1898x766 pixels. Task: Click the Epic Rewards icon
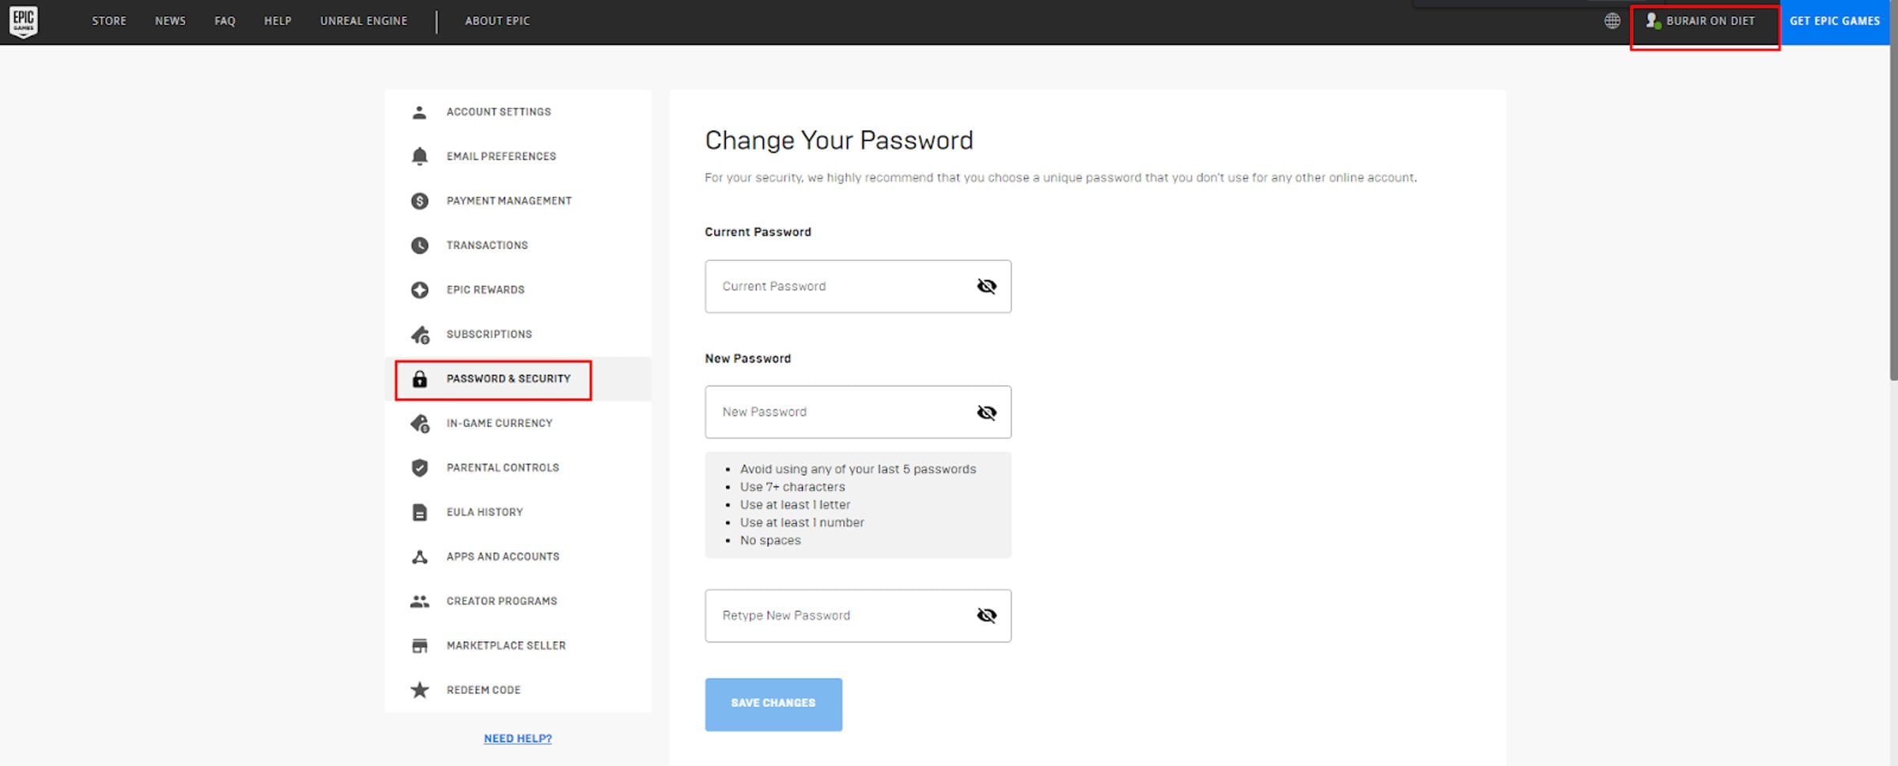pos(419,289)
